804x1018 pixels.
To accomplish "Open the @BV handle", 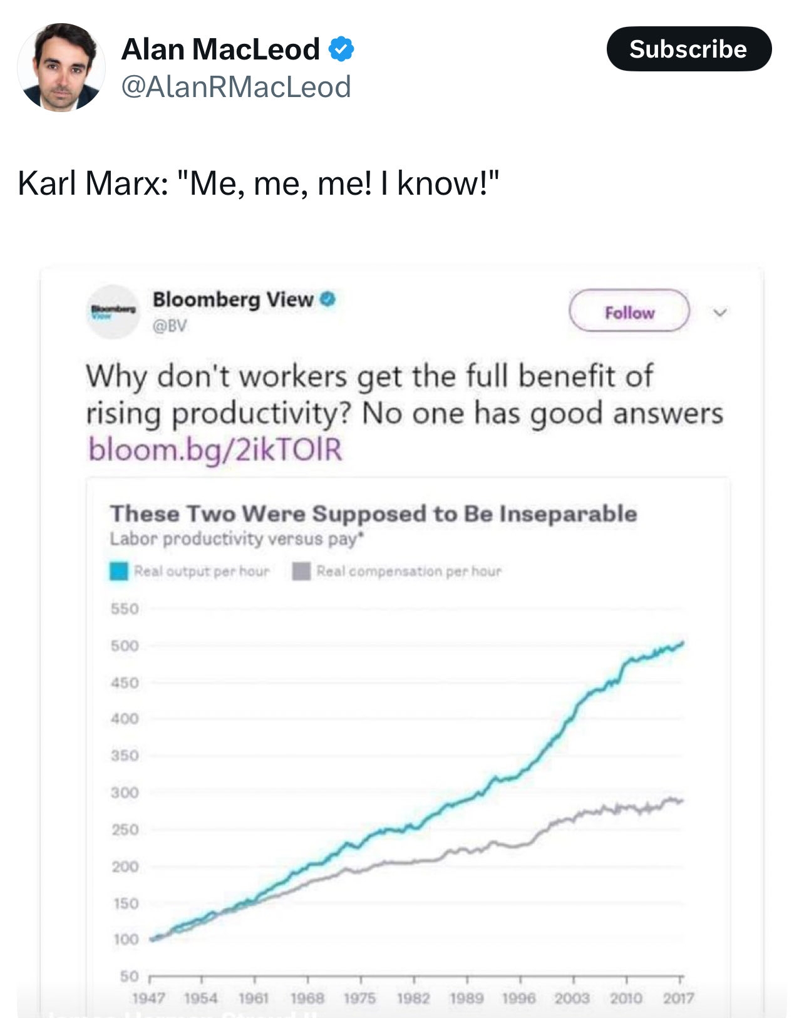I will point(169,326).
